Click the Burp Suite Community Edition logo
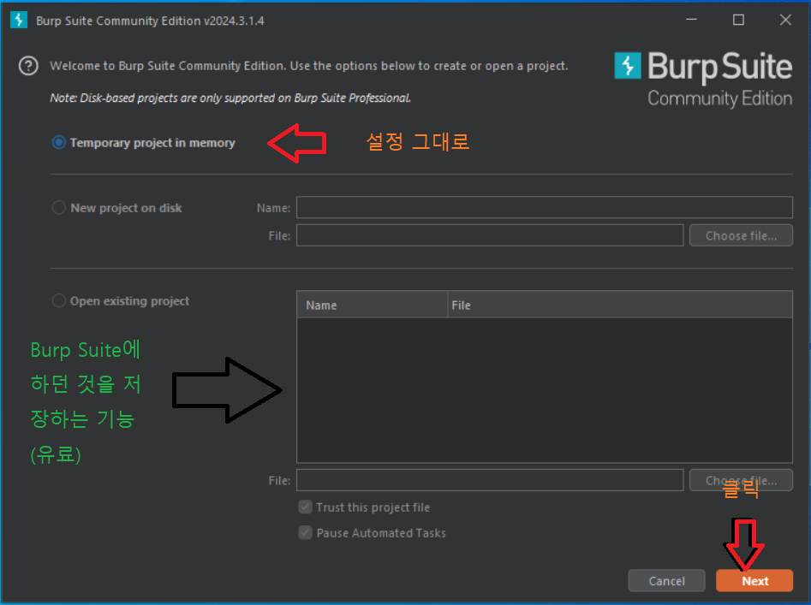811x605 pixels. (703, 79)
